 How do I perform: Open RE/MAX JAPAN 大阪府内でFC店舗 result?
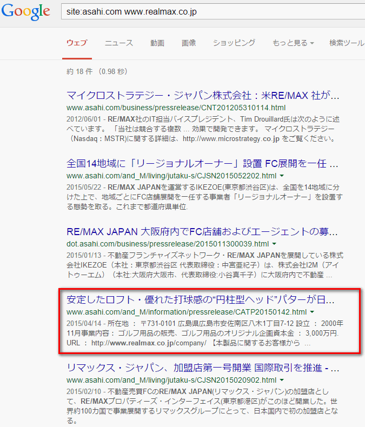pyautogui.click(x=202, y=232)
